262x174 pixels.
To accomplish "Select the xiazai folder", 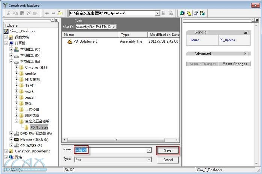I will [30, 97].
